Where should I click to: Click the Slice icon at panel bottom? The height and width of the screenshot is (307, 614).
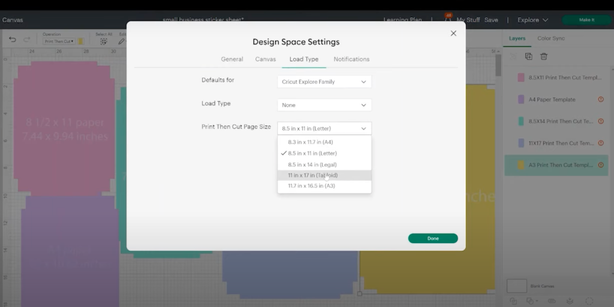click(x=514, y=301)
